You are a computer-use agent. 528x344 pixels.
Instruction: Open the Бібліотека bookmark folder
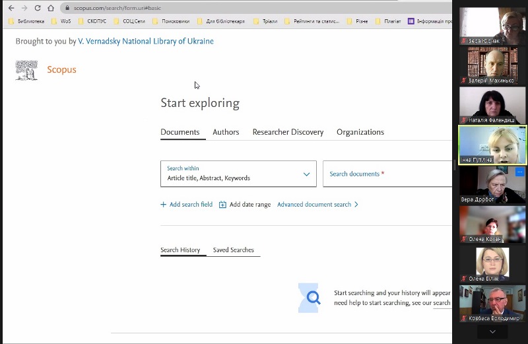(26, 21)
